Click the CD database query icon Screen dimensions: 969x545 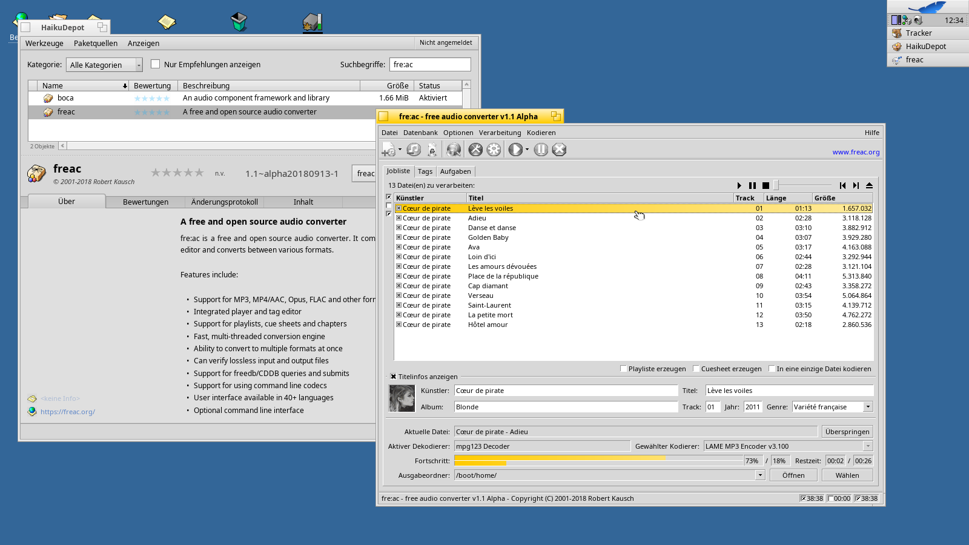454,150
